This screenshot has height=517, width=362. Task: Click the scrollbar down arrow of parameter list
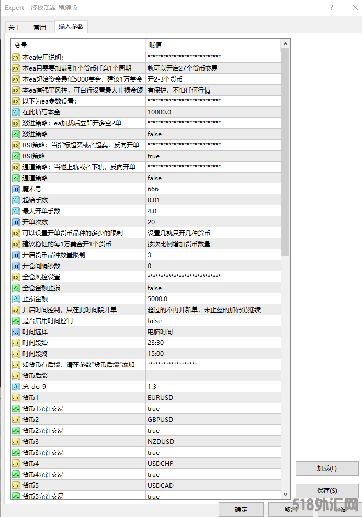[285, 494]
